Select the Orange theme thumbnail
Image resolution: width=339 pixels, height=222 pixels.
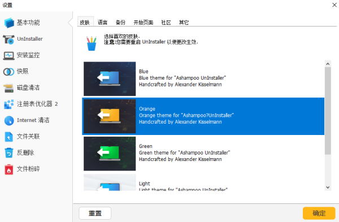point(110,116)
